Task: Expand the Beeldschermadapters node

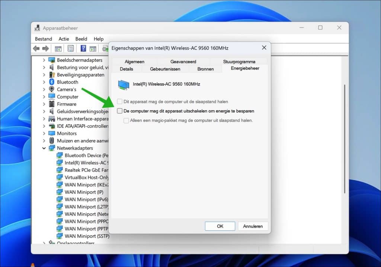Action: 44,60
